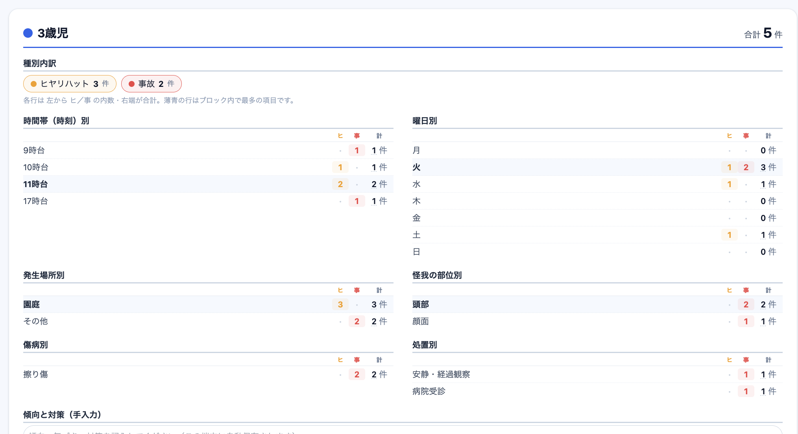This screenshot has height=434, width=798.
Task: Click the 怪我の部位別 section header
Action: tap(437, 275)
